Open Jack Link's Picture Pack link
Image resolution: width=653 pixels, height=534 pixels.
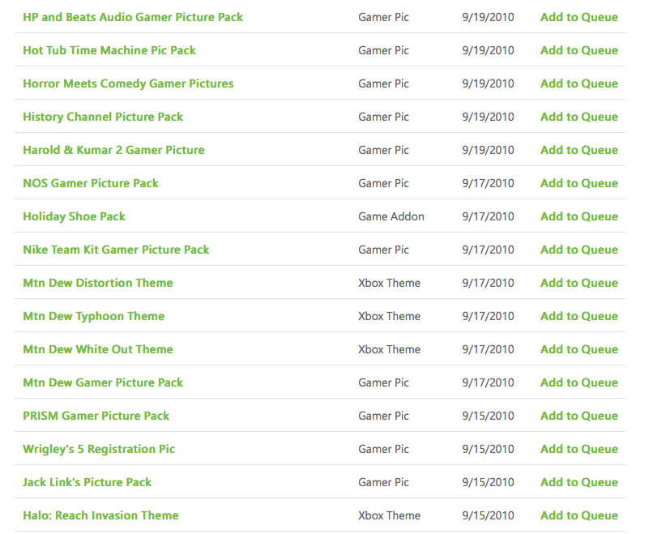[x=87, y=482]
